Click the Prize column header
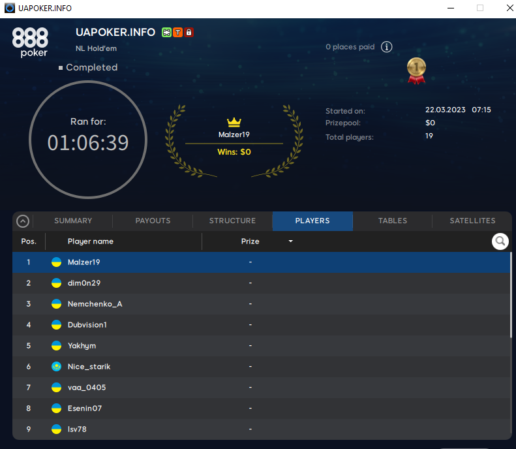Image resolution: width=516 pixels, height=449 pixels. click(x=250, y=241)
